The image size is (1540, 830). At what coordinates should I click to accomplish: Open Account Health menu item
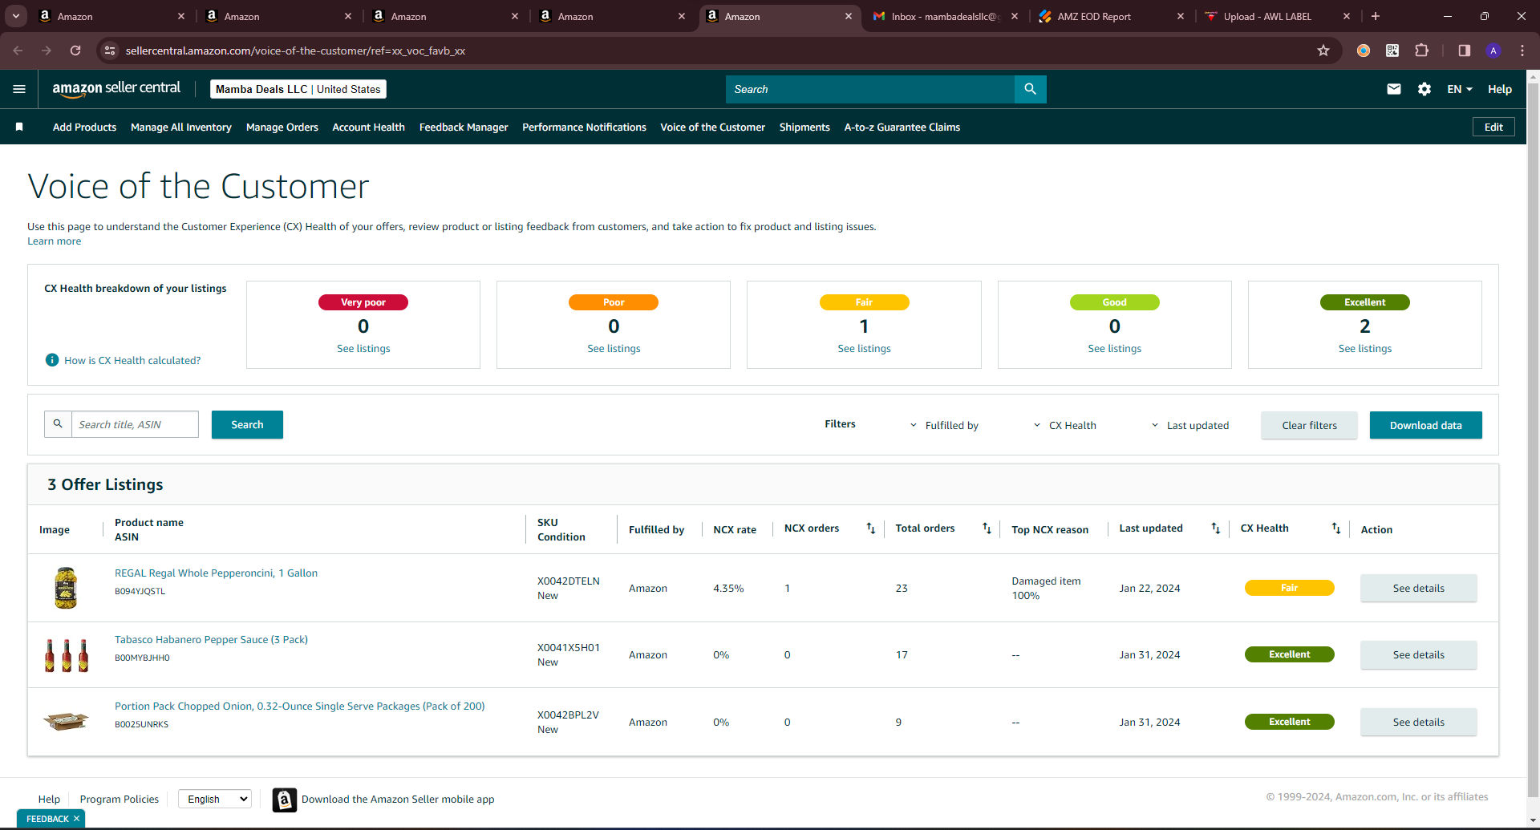pyautogui.click(x=368, y=127)
